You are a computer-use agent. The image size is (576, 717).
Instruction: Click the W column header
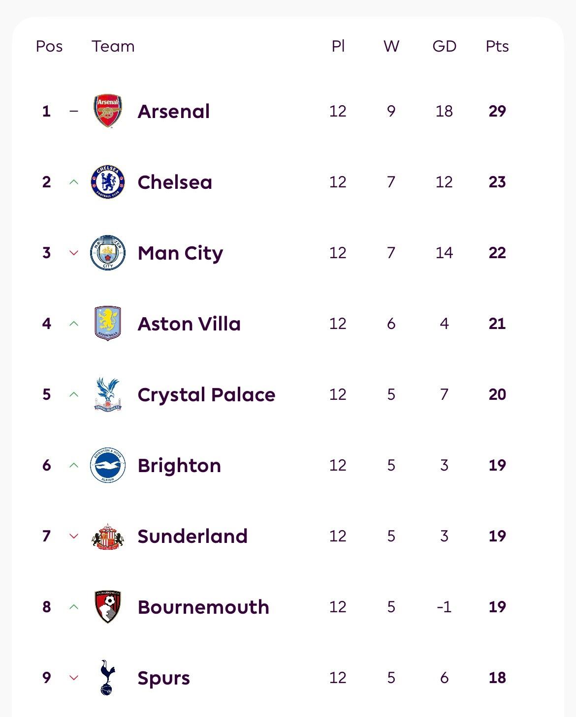pos(391,46)
